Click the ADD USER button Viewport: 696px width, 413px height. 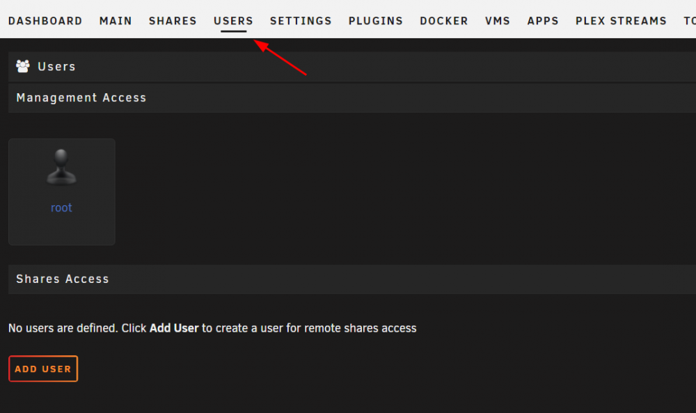[x=43, y=369]
